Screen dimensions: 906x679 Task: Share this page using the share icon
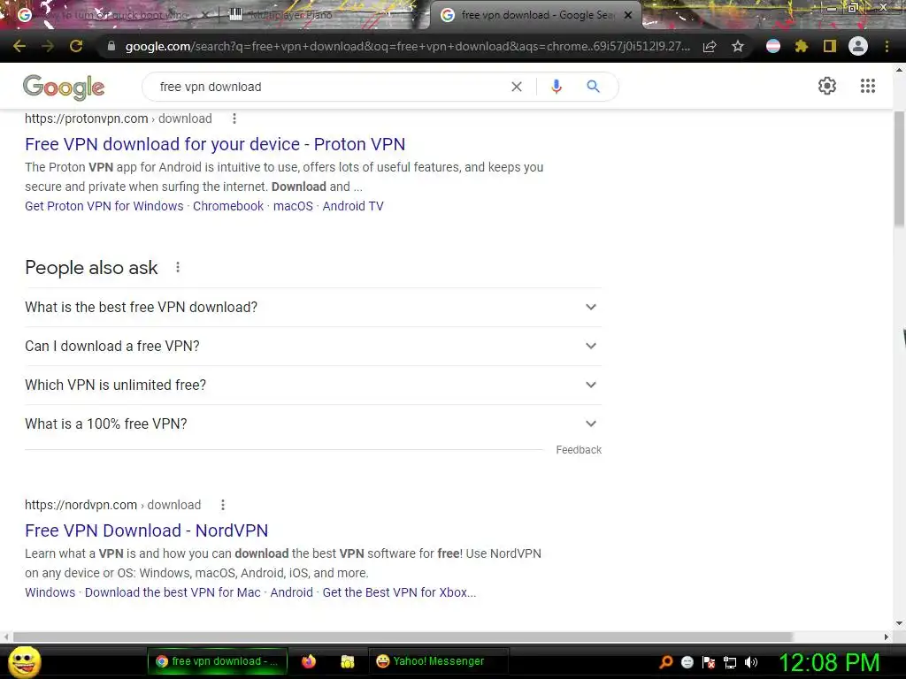point(710,46)
